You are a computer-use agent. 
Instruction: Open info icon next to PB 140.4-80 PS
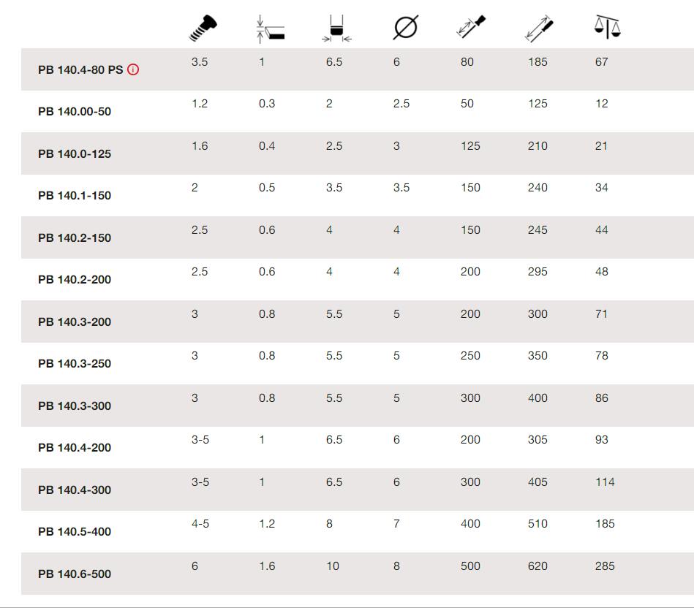[133, 69]
